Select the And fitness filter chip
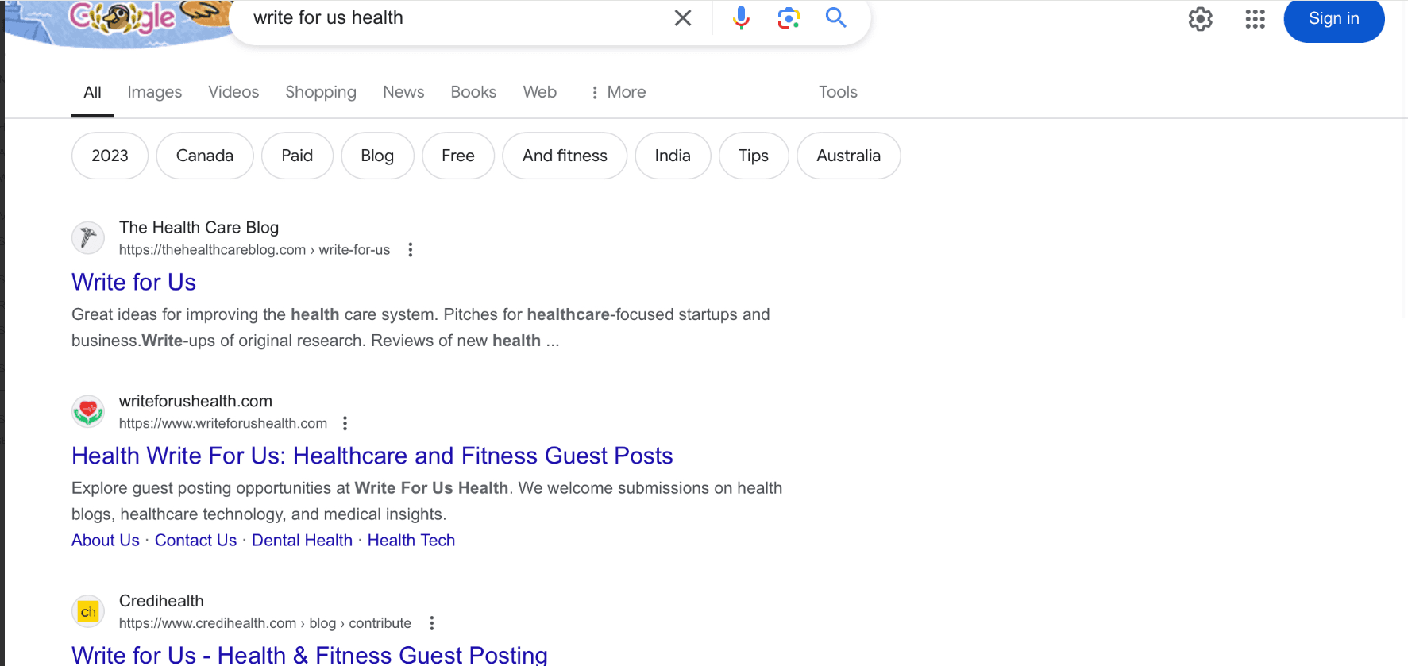The image size is (1408, 666). coord(565,156)
